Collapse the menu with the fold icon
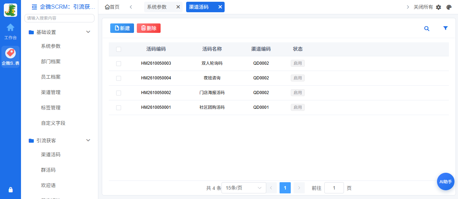The width and height of the screenshot is (458, 199). 34,7
